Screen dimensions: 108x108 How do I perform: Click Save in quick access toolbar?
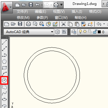coord(31,5)
